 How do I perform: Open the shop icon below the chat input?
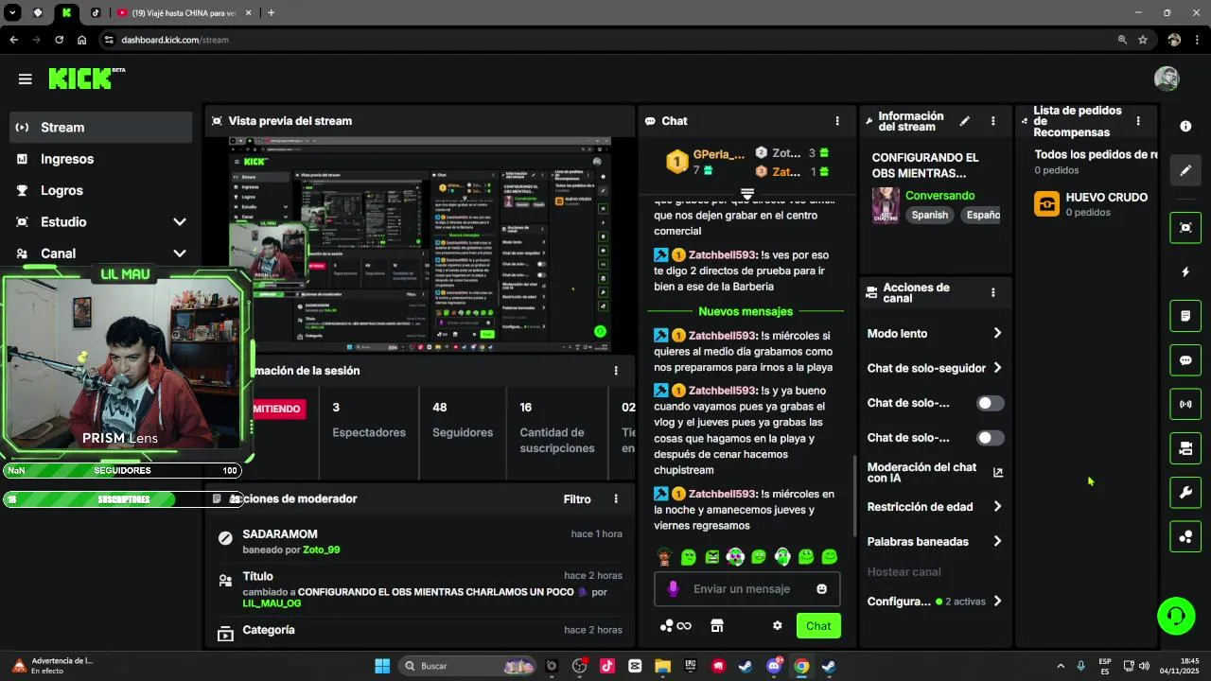click(x=717, y=626)
